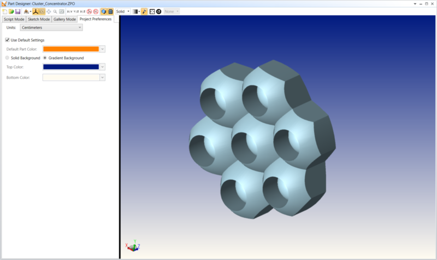Click the part orientation icon with arrow
Screen dimensions: 437x260
coord(27,11)
